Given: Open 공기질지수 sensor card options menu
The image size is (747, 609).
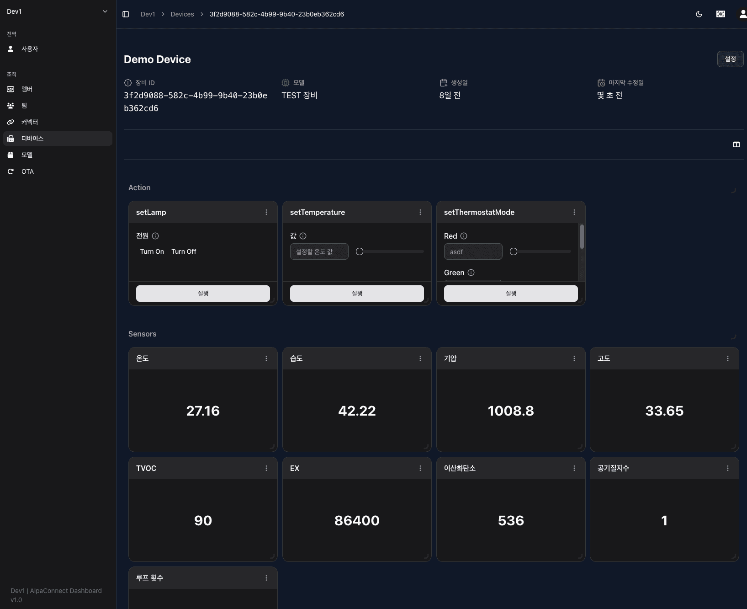Looking at the screenshot, I should pyautogui.click(x=728, y=468).
